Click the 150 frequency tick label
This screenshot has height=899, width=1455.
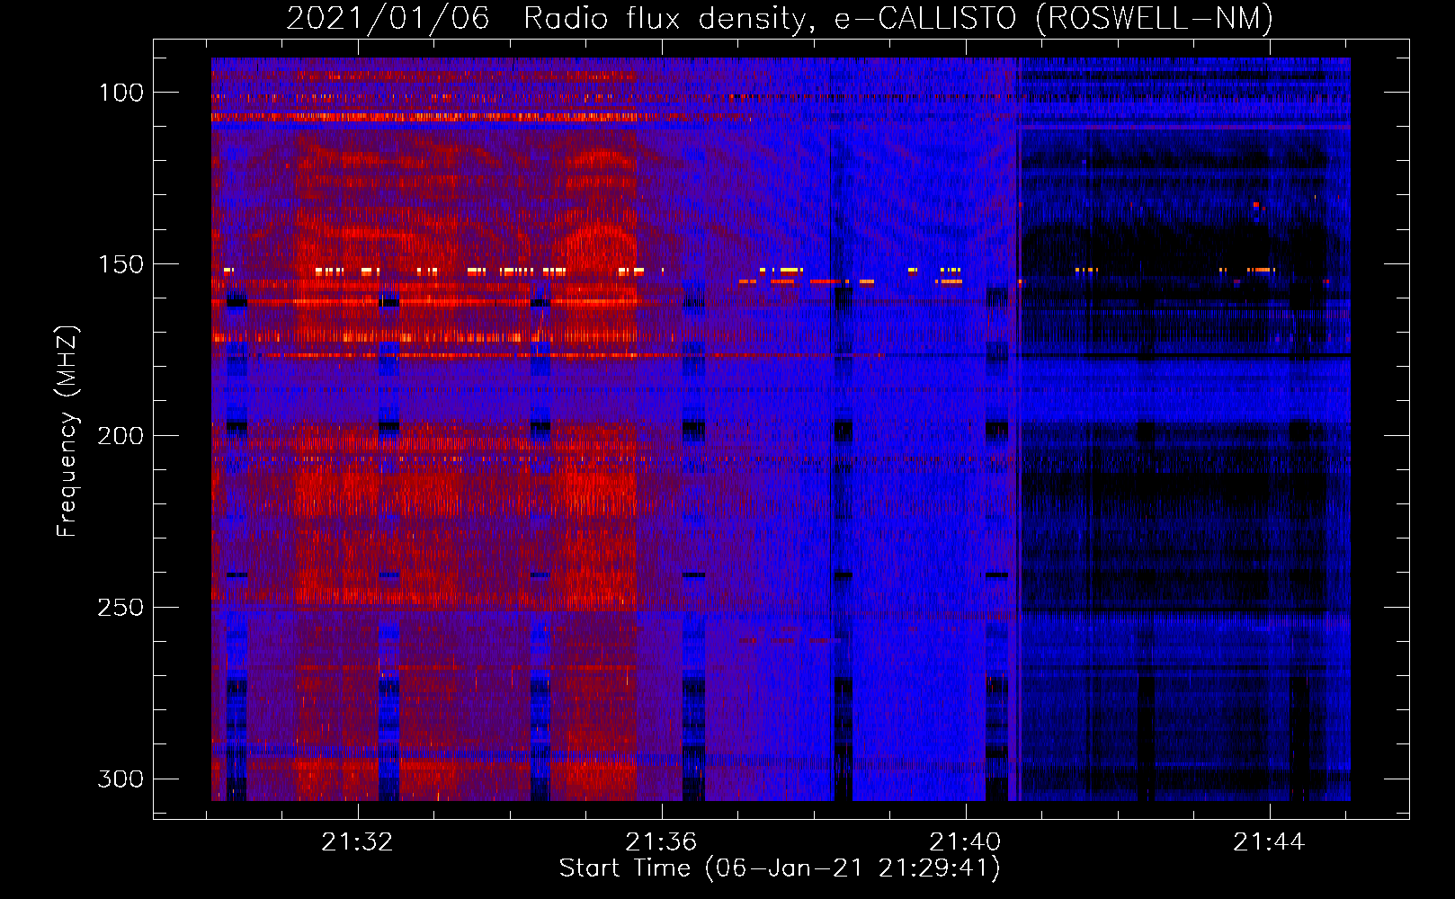(x=121, y=264)
